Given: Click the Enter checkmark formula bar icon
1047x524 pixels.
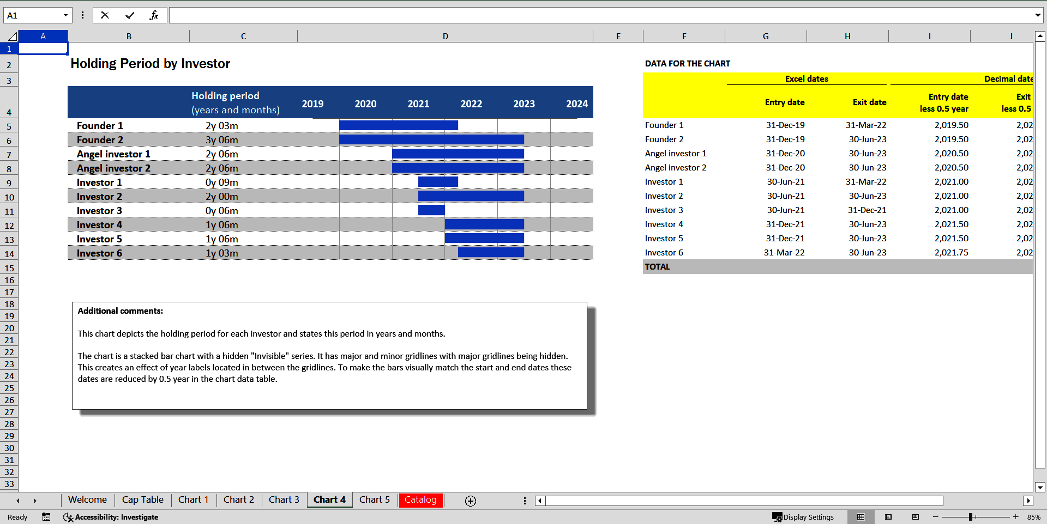Looking at the screenshot, I should pos(130,15).
